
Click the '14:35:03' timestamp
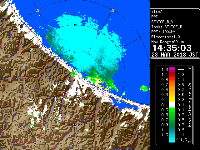point(172,48)
